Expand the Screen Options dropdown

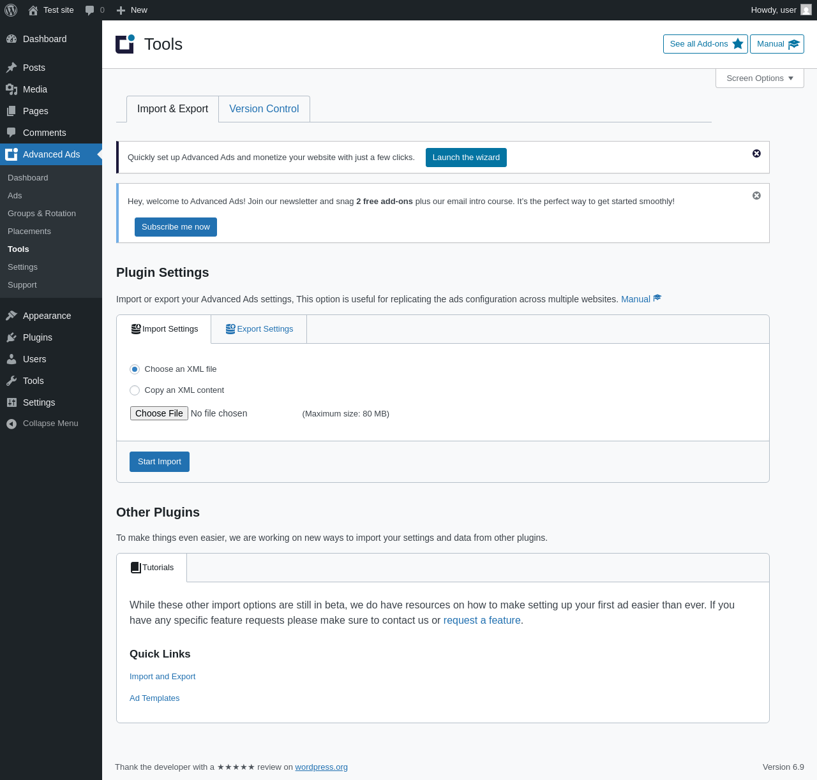[760, 78]
